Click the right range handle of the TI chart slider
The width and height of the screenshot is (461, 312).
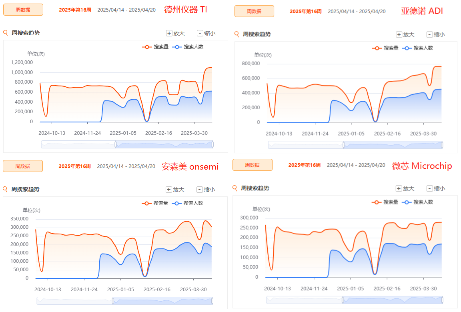click(212, 144)
